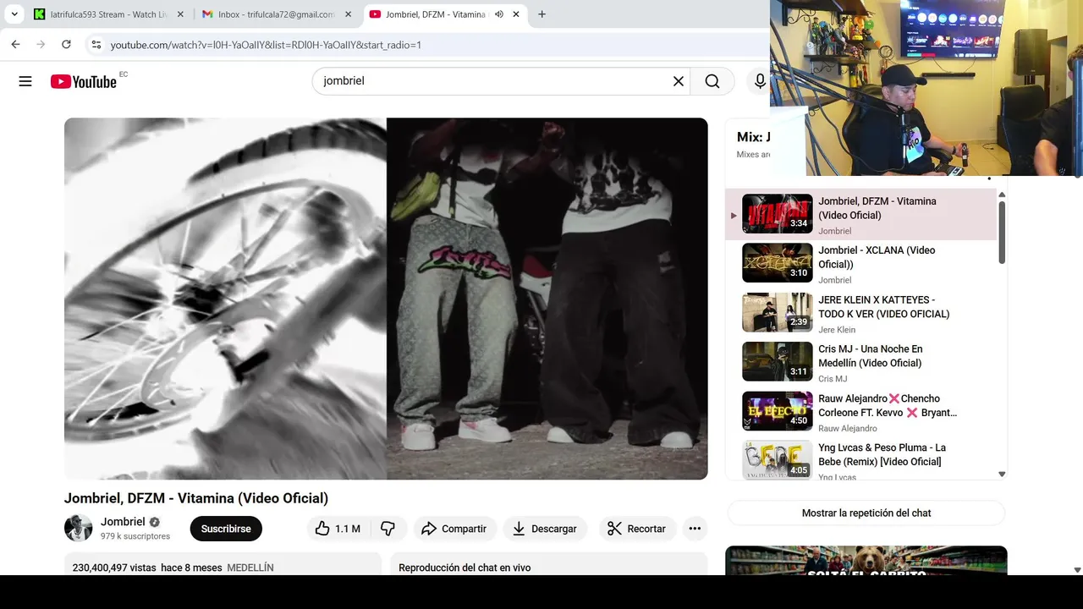The image size is (1083, 609).
Task: Go forward with the browser arrow
Action: (41, 44)
